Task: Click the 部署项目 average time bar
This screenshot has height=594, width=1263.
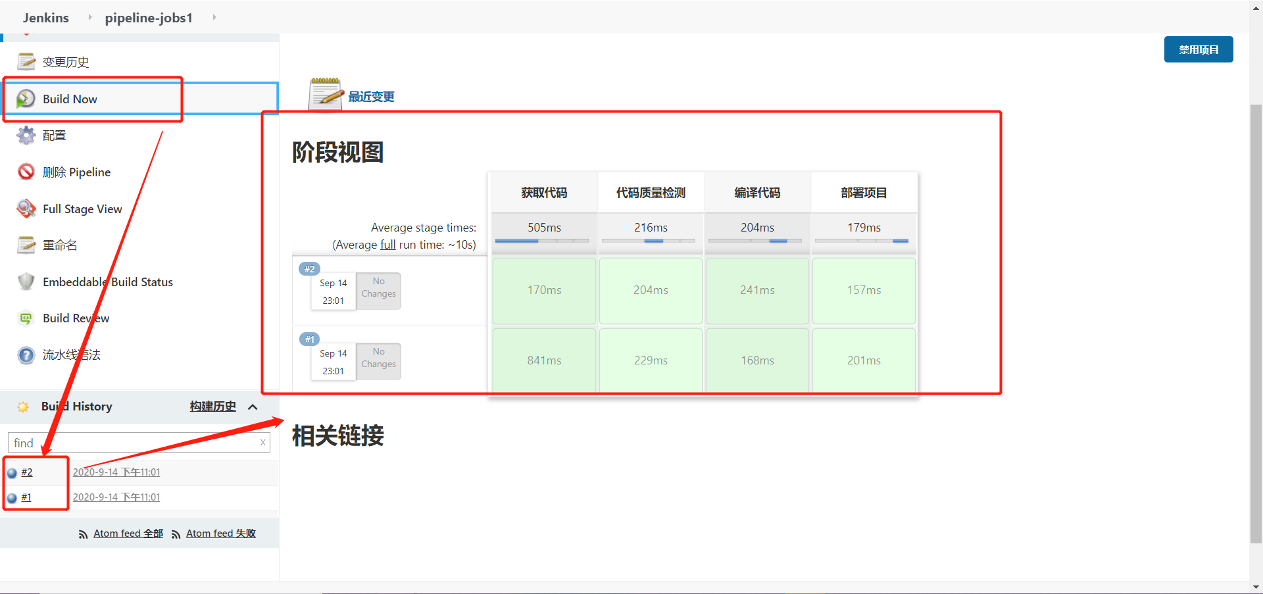Action: 862,241
